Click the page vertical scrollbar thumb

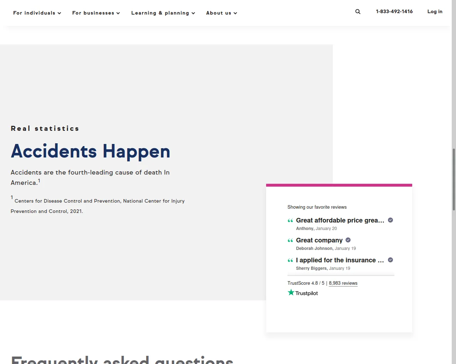pos(454,180)
